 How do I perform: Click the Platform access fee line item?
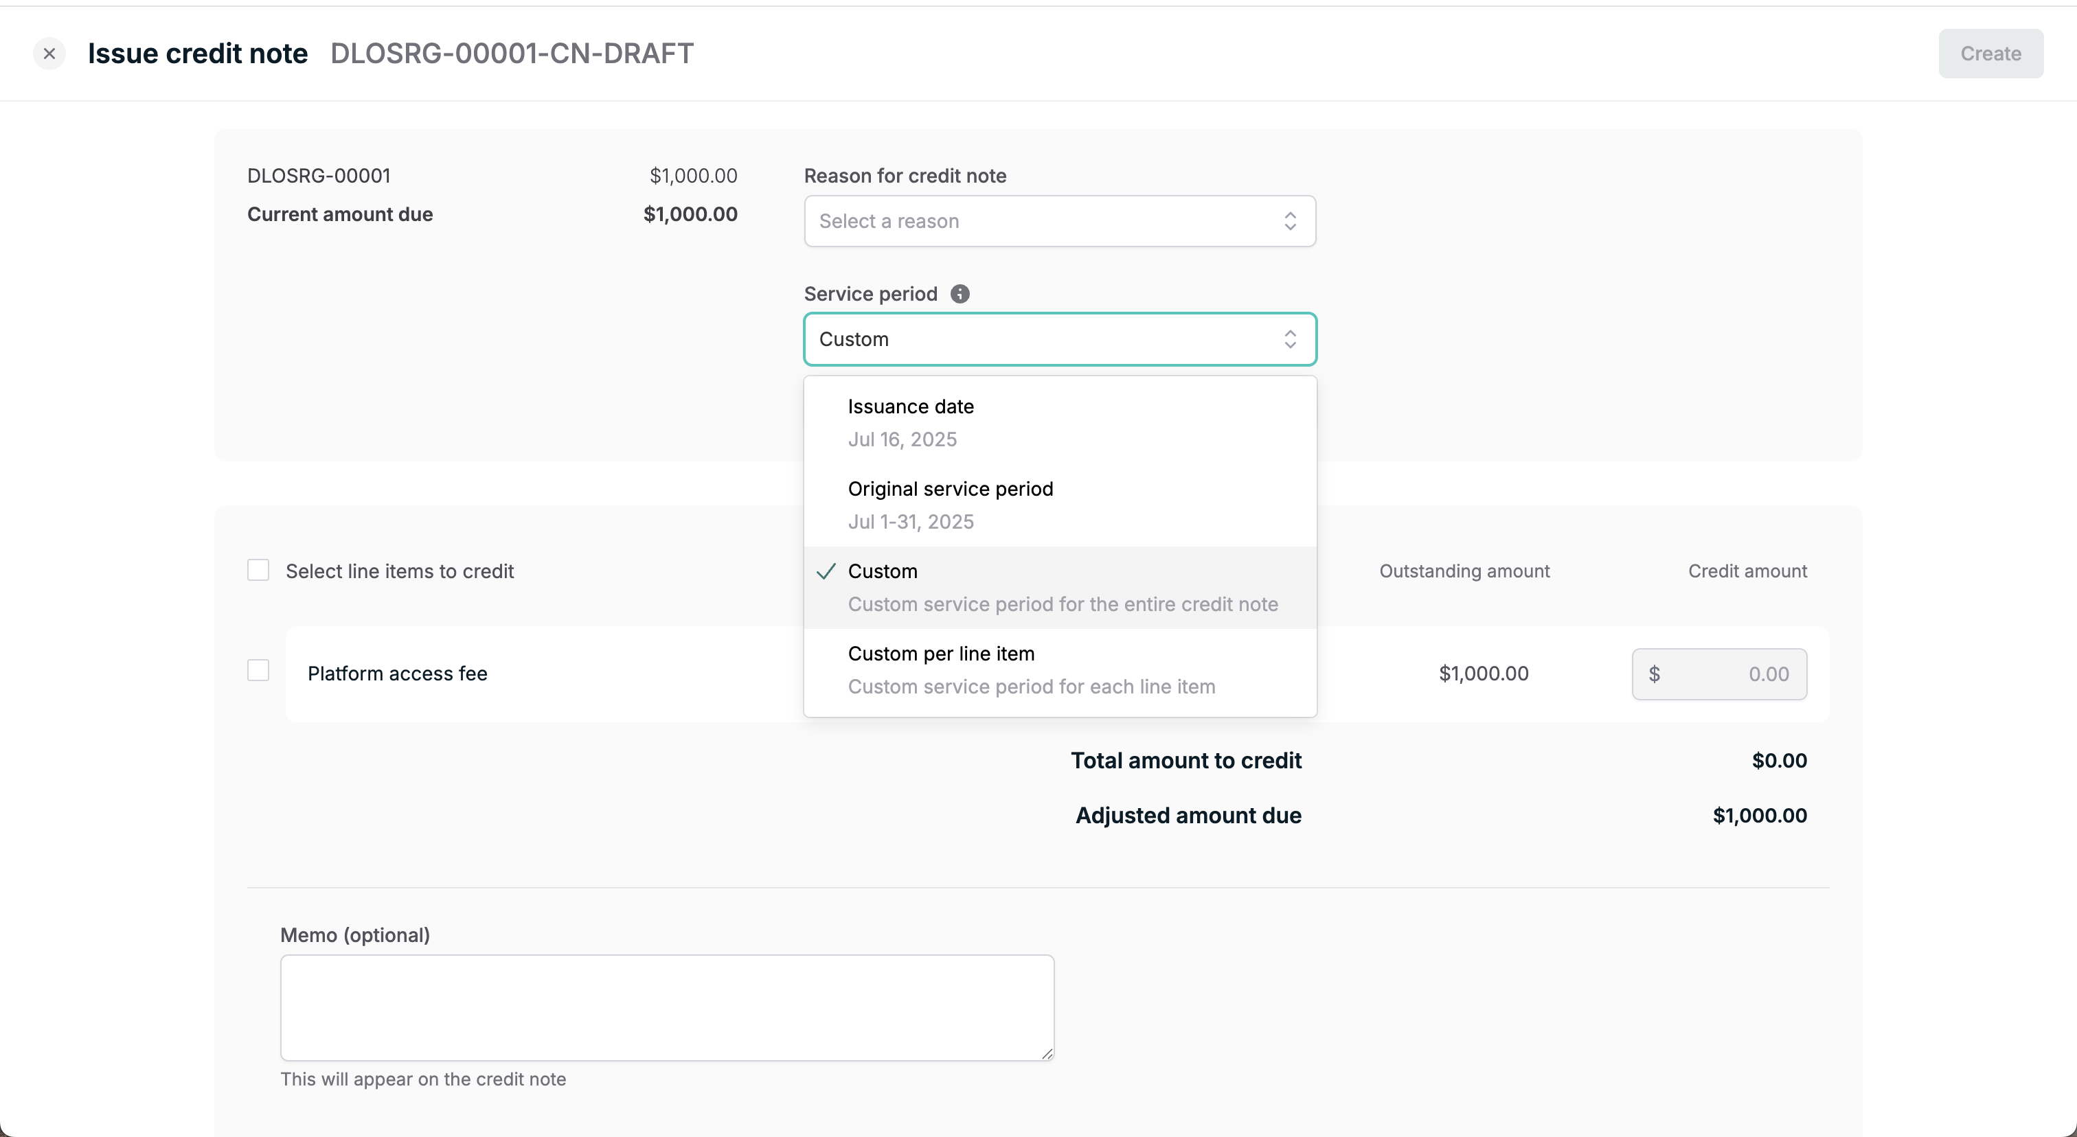[398, 674]
